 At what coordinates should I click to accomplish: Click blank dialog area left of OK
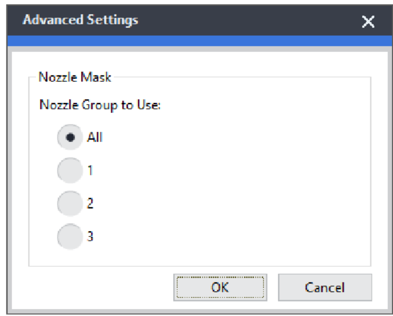(x=98, y=287)
